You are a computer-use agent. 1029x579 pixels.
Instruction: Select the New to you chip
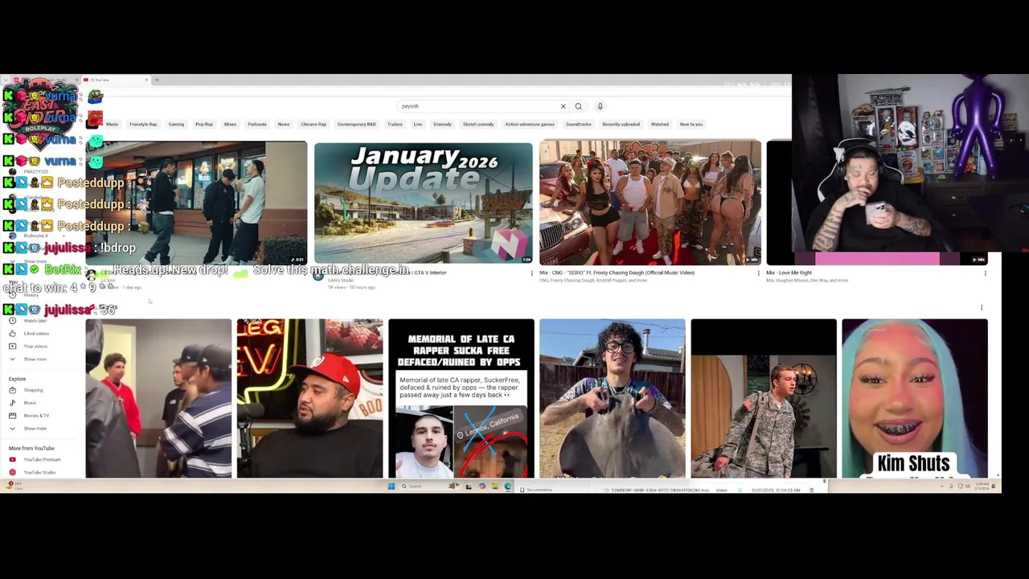point(691,125)
